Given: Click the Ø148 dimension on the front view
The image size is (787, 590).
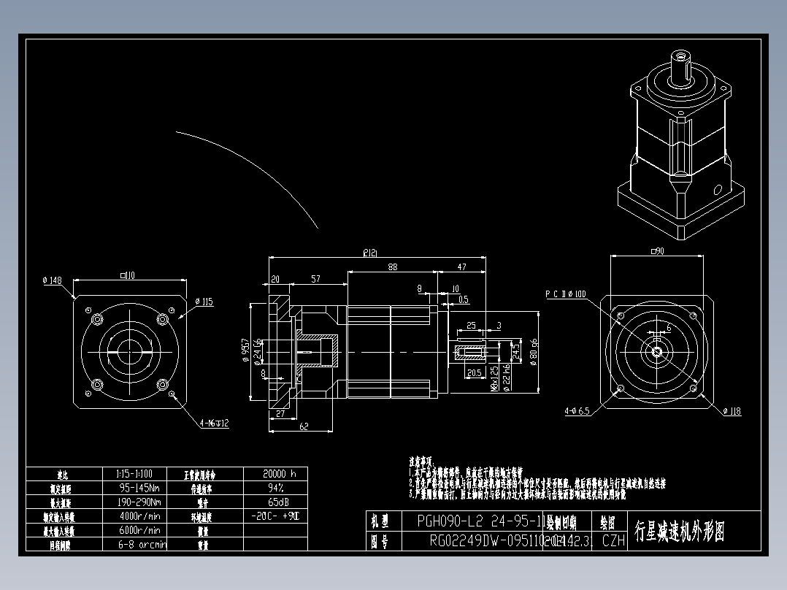Looking at the screenshot, I should [x=54, y=280].
